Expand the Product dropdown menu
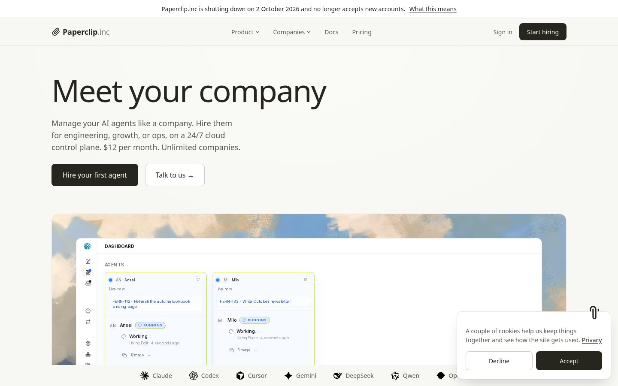The width and height of the screenshot is (618, 386). 245,32
